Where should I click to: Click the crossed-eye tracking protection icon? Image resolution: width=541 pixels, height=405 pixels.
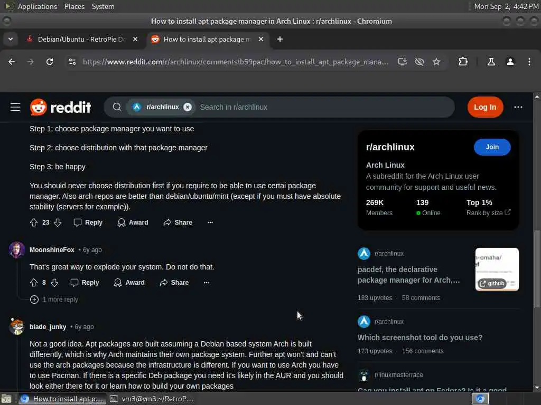[419, 62]
